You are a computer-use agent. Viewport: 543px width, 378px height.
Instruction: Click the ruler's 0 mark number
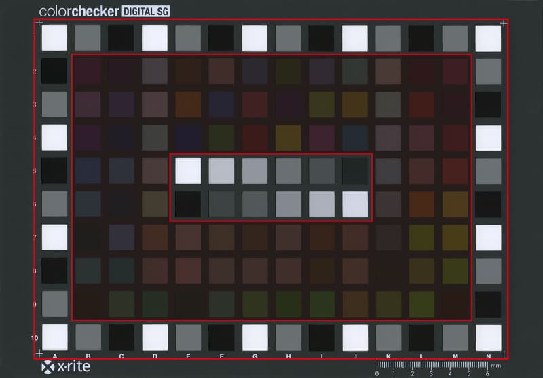[x=377, y=374]
